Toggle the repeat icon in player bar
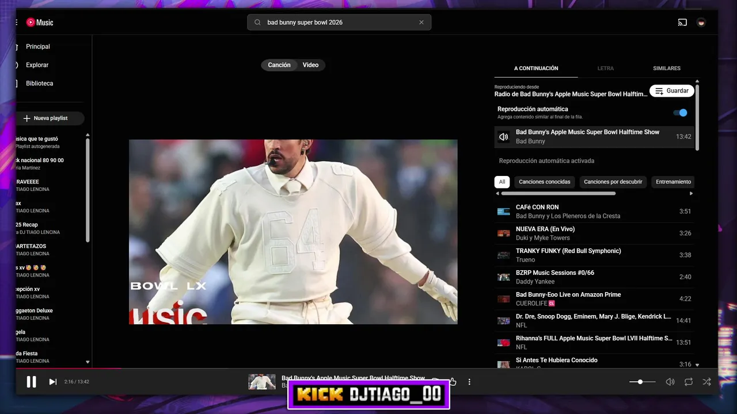The image size is (737, 414). tap(689, 382)
